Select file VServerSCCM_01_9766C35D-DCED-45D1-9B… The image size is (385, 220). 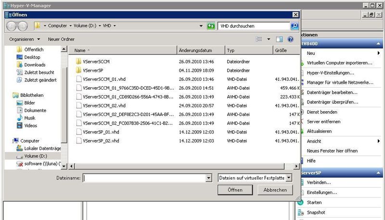(x=128, y=88)
